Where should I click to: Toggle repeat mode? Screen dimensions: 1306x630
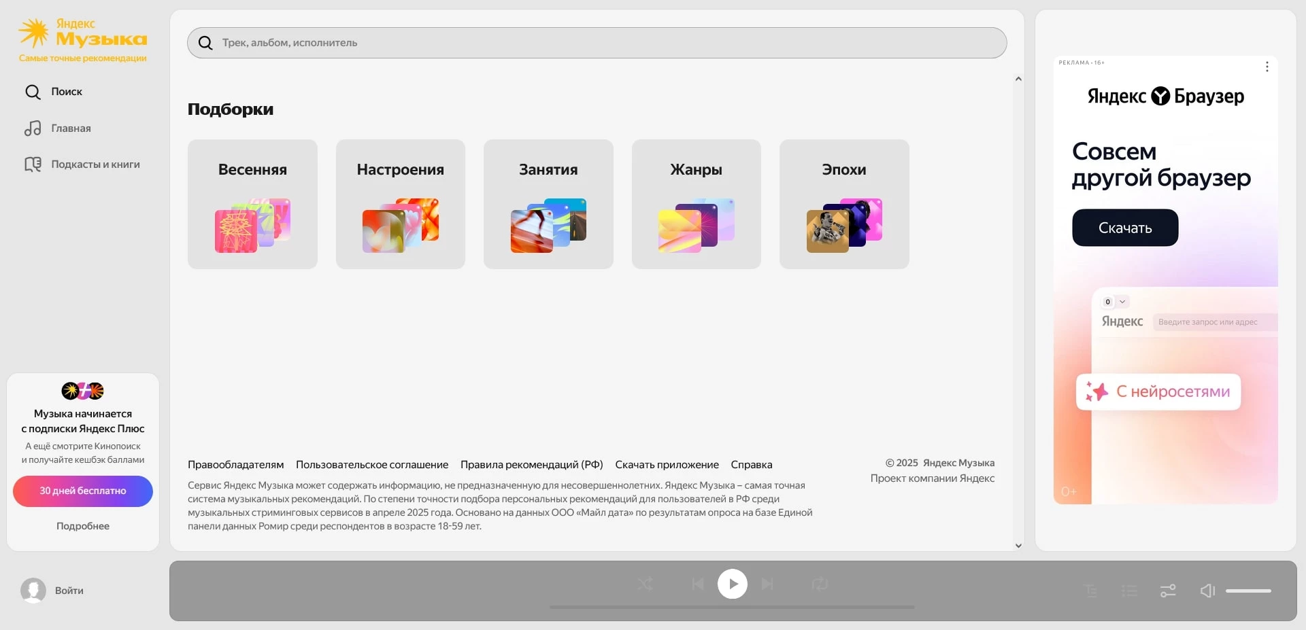click(820, 583)
